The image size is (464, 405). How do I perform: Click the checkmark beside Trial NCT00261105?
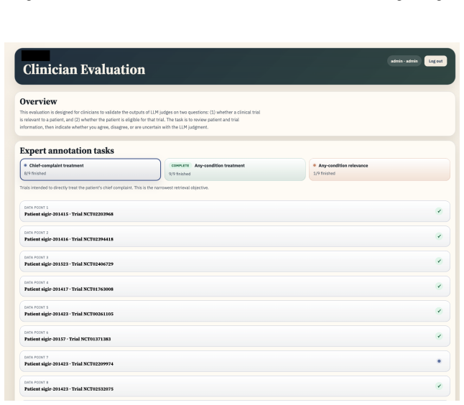pyautogui.click(x=439, y=311)
